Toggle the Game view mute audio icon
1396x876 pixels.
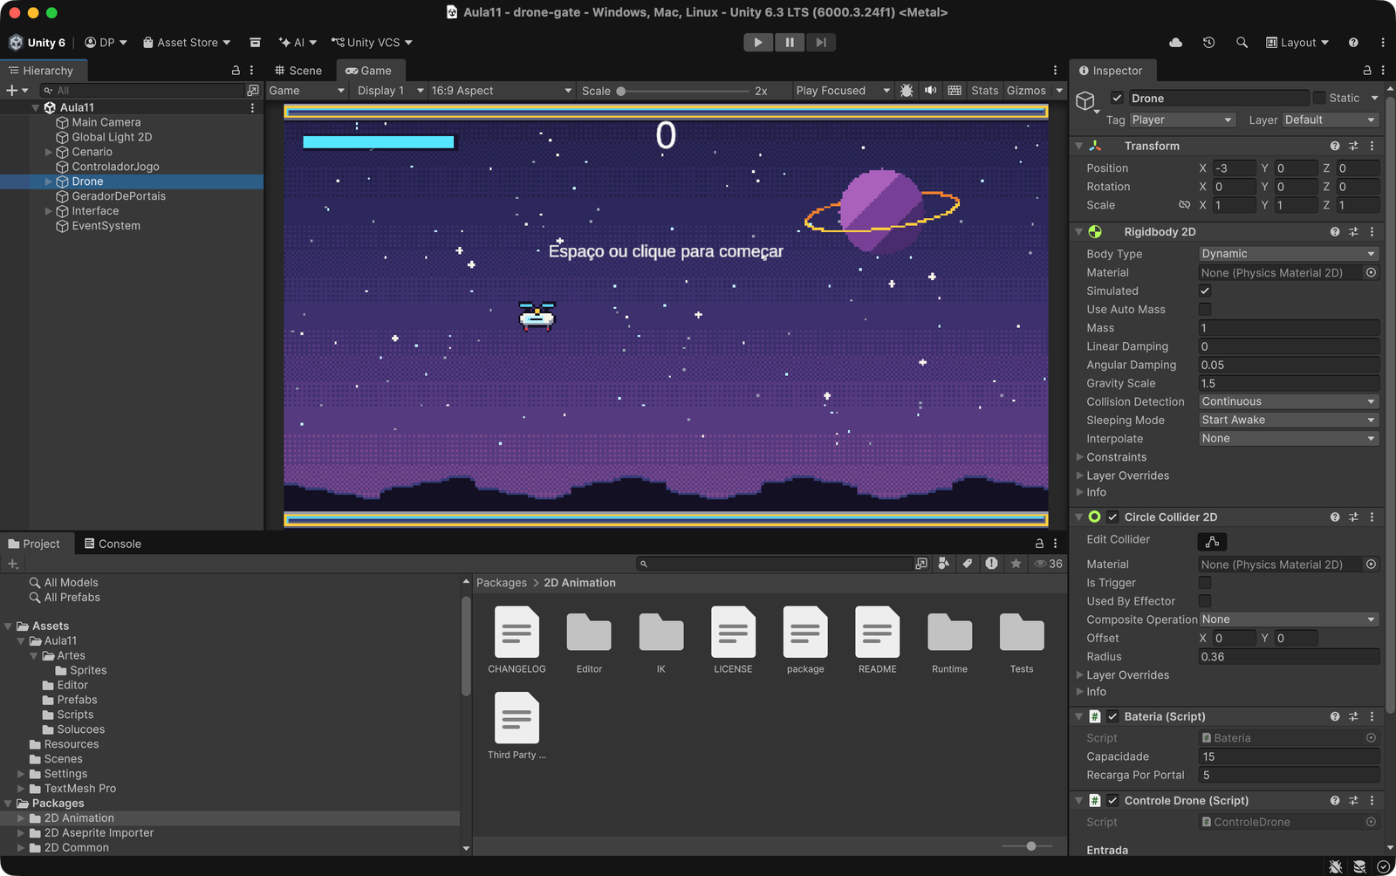pyautogui.click(x=931, y=91)
